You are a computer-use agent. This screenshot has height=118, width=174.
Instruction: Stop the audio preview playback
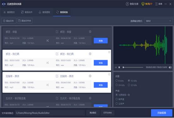(x=119, y=67)
